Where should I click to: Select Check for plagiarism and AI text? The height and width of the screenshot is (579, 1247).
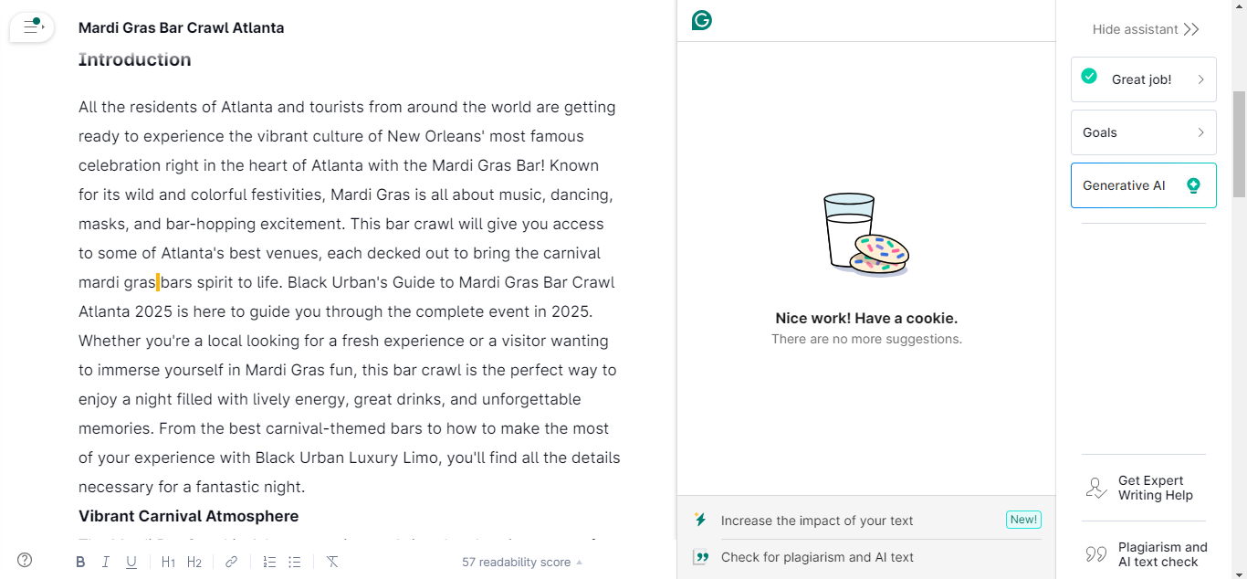817,557
